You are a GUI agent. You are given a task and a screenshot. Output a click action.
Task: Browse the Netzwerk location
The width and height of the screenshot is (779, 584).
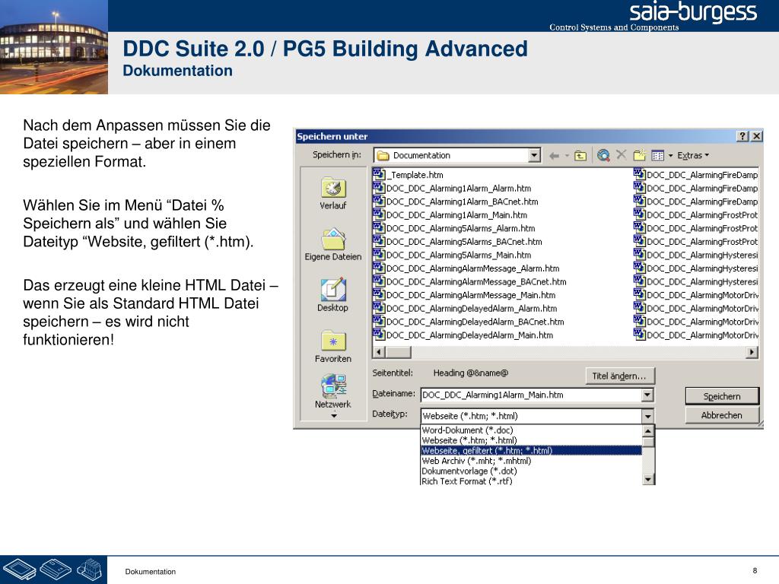click(x=333, y=392)
